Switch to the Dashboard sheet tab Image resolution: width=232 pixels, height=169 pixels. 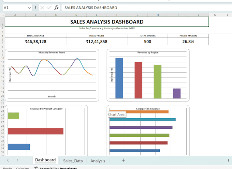[x=45, y=160]
